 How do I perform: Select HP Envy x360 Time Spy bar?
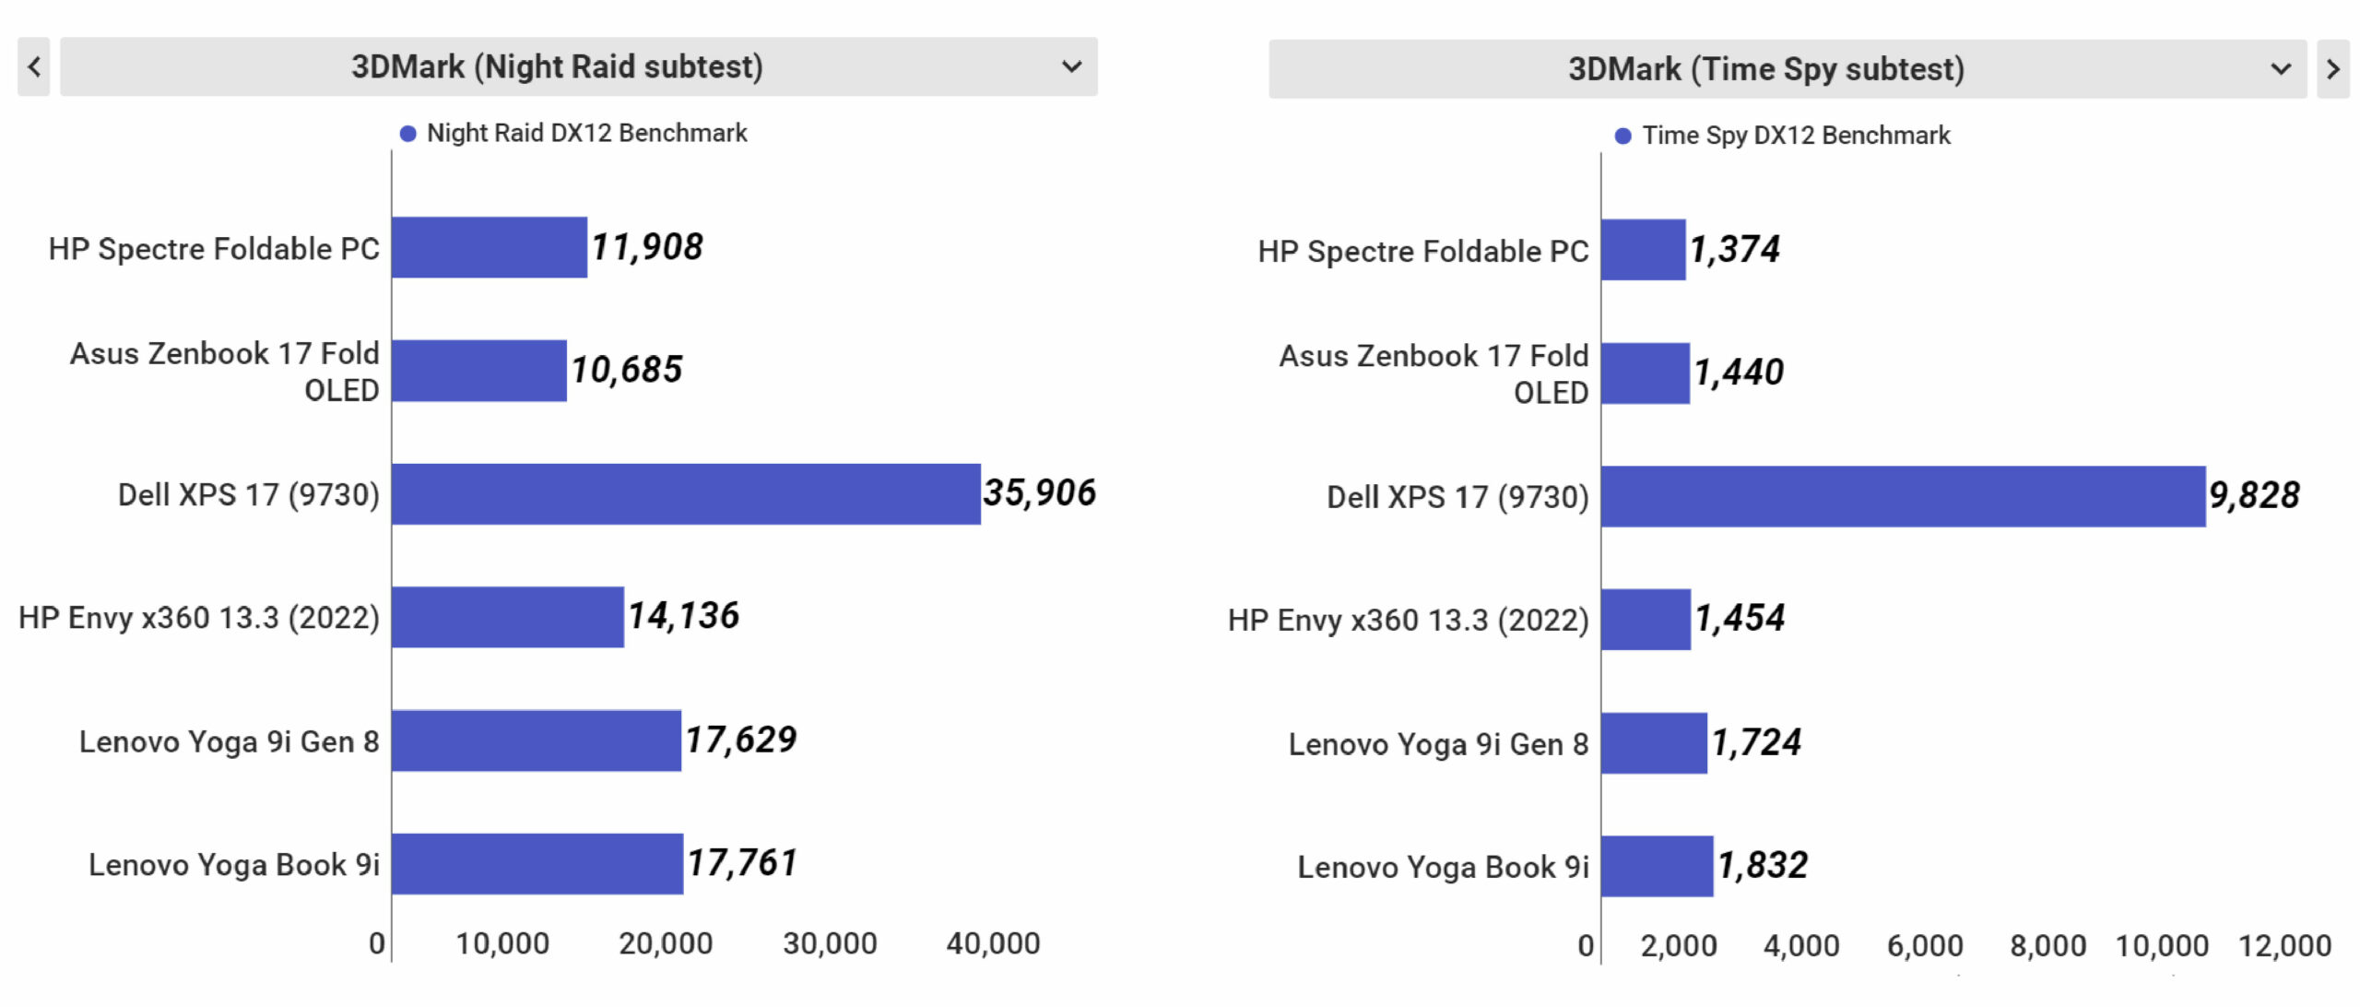click(1646, 620)
